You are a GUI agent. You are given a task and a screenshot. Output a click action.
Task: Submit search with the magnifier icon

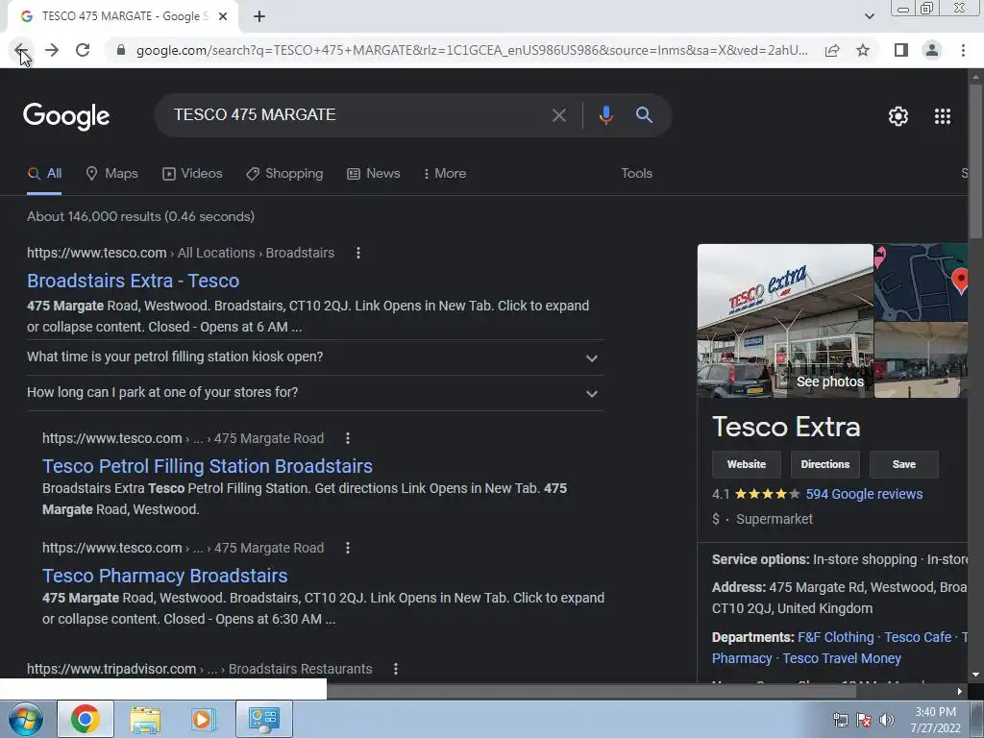pos(645,115)
